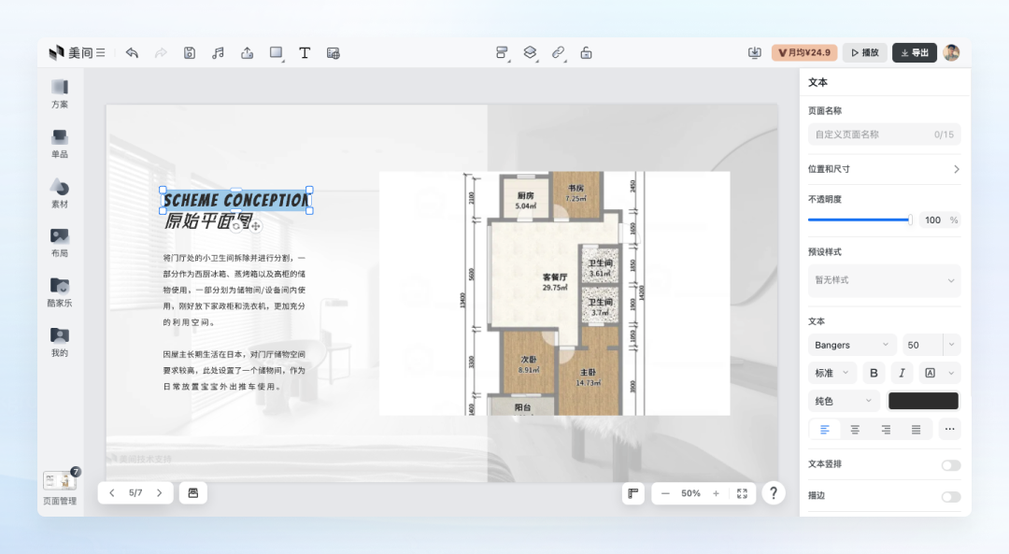Click the 播放 button

[x=865, y=52]
